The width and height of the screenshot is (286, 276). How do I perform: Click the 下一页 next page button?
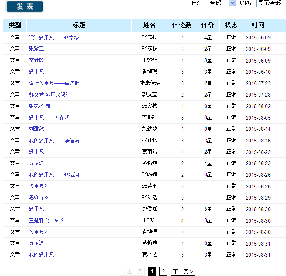pyautogui.click(x=183, y=271)
